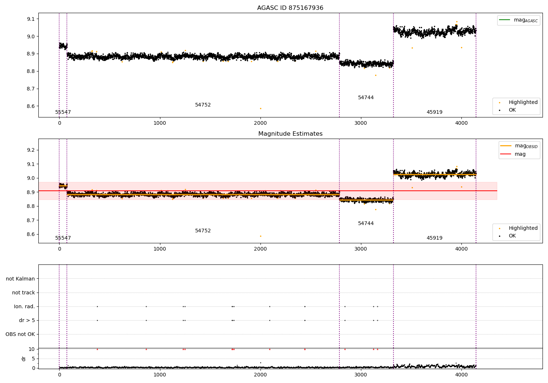Click x-axis tick 2000 under top plot
Screen dimensions: 548x383
tap(260, 123)
